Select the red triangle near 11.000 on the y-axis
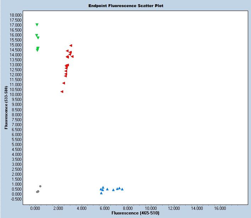Screen dimensions: 251x218 (64, 83)
